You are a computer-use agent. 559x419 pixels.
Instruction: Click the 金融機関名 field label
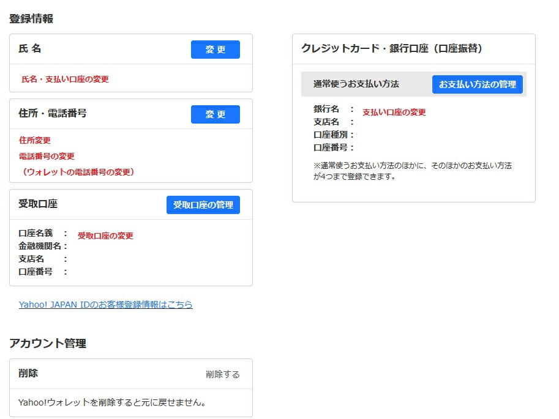(40, 246)
